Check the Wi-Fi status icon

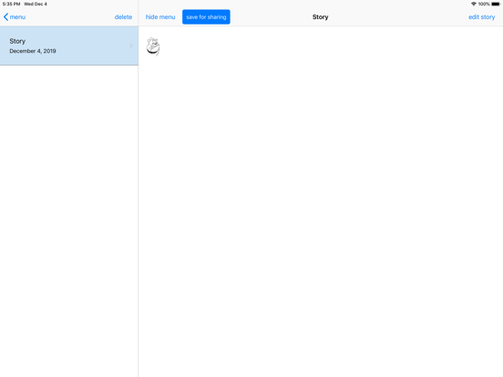[x=474, y=4]
